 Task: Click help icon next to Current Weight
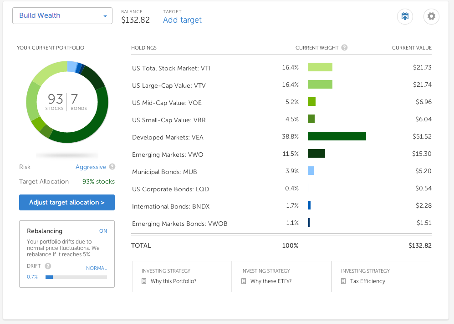(x=344, y=48)
